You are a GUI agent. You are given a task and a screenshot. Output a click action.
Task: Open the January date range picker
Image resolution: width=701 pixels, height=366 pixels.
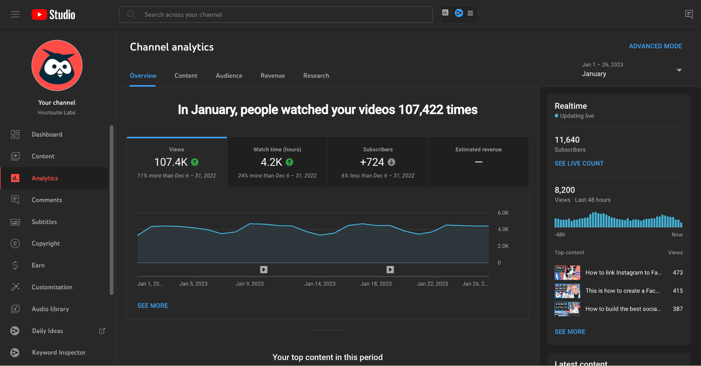pos(631,70)
